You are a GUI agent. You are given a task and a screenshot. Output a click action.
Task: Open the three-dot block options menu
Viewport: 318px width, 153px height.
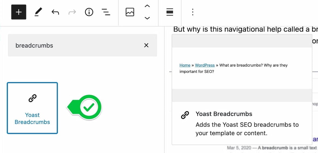[193, 12]
